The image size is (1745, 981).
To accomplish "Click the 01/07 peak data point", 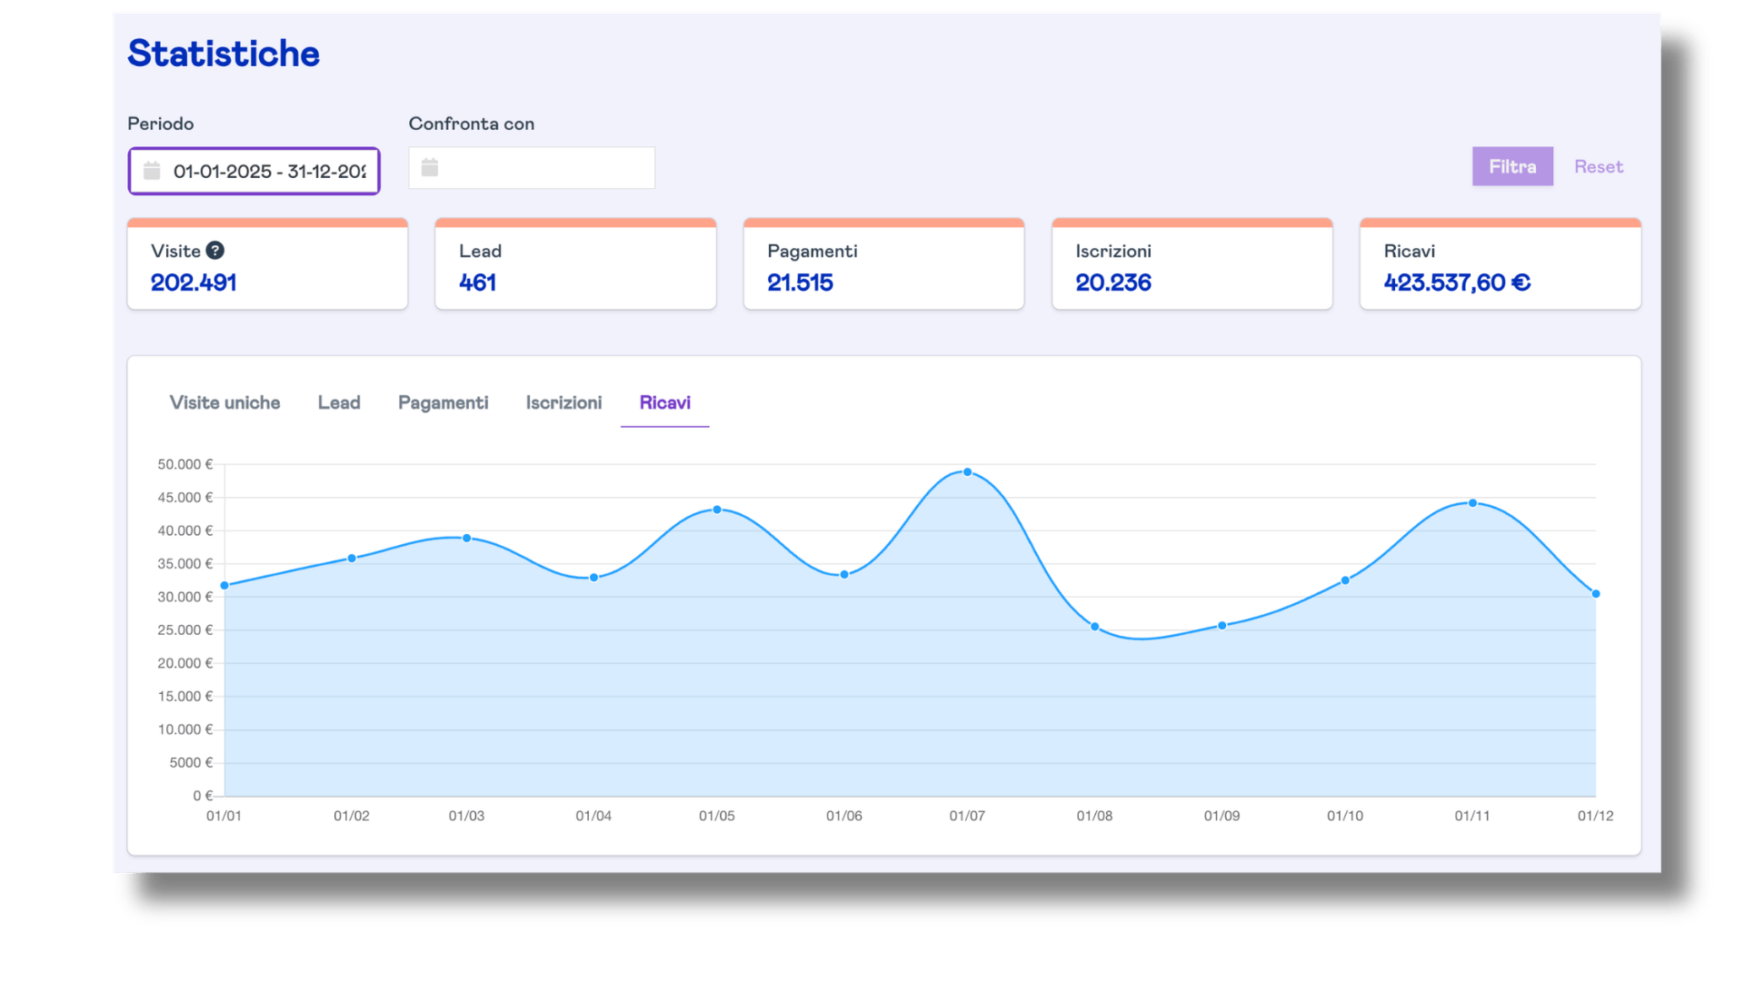I will tap(967, 472).
